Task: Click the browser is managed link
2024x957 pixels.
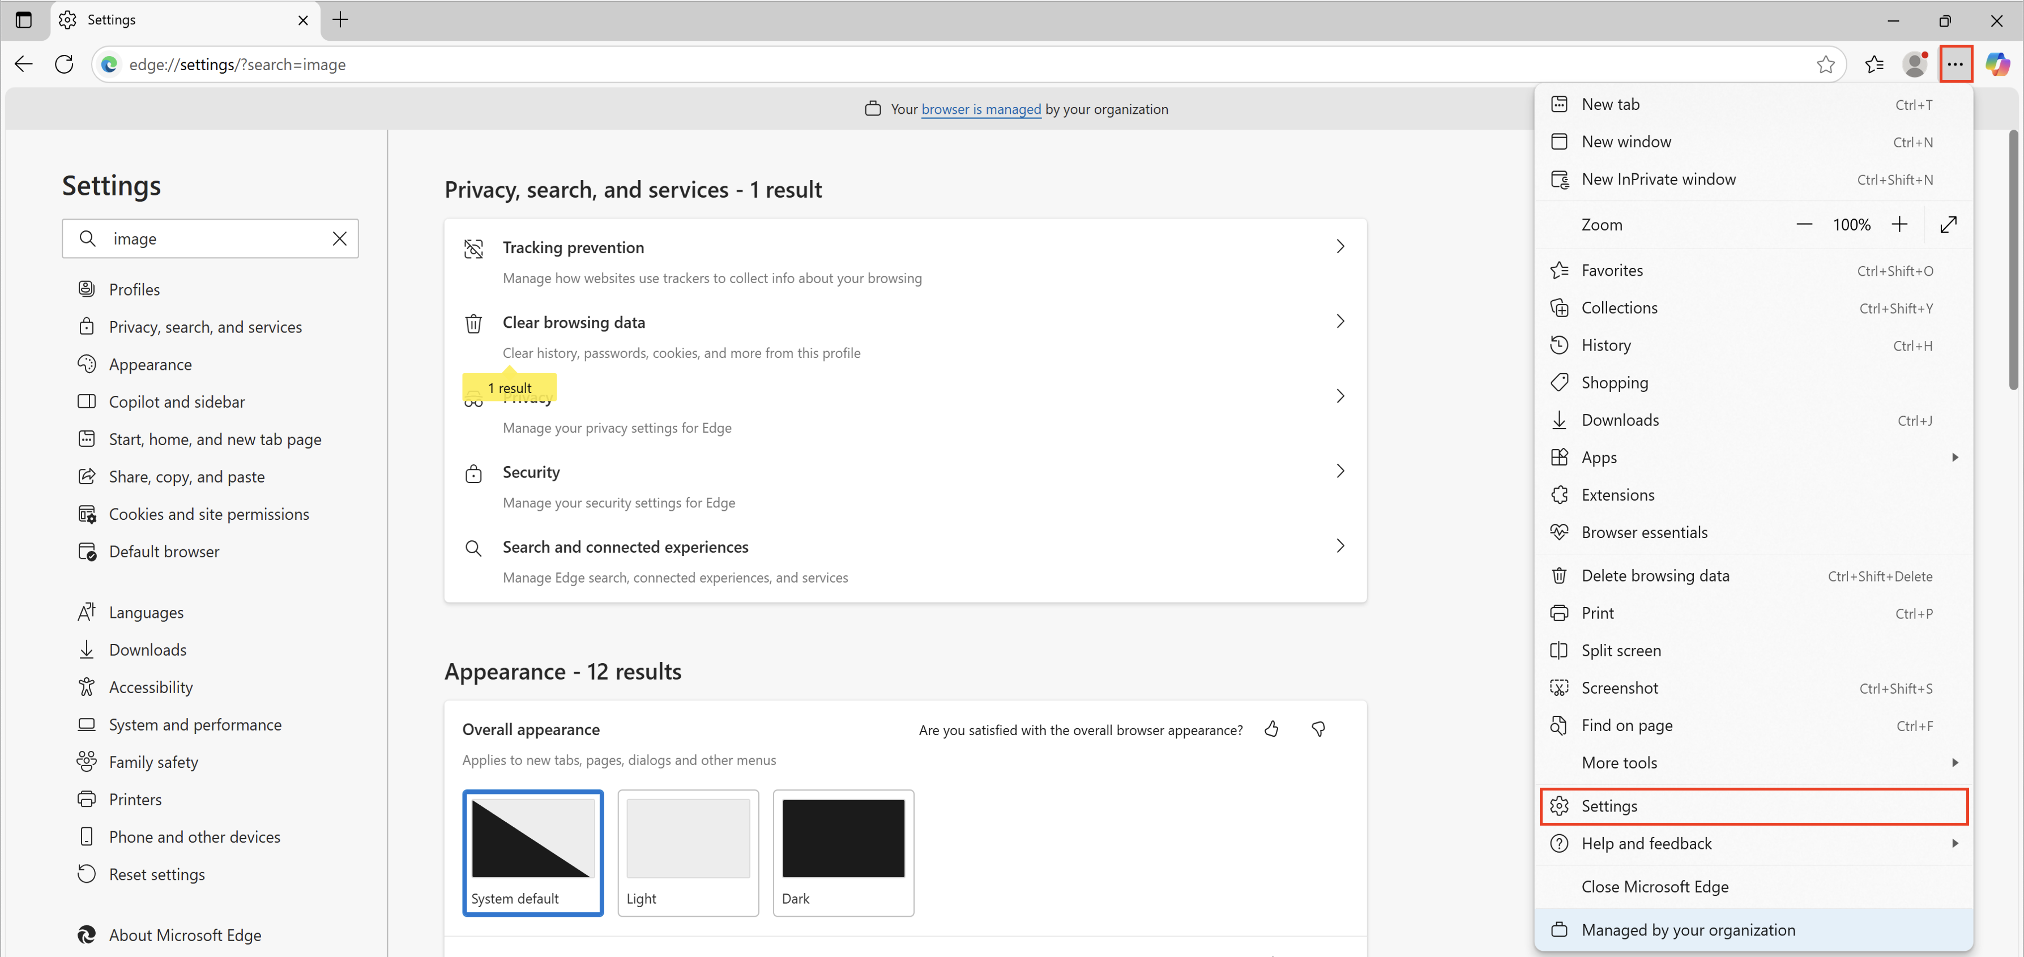Action: (x=981, y=109)
